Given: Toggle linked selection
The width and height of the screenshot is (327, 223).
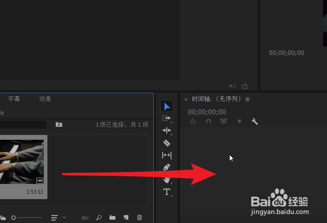Looking at the screenshot, I should pyautogui.click(x=224, y=121).
